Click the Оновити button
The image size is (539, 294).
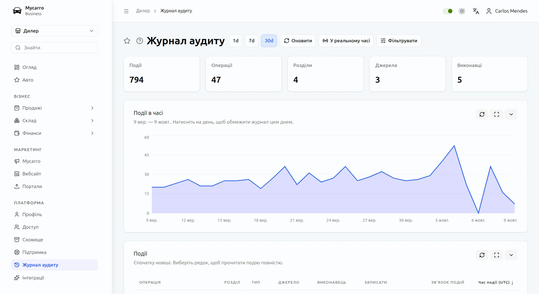(298, 41)
